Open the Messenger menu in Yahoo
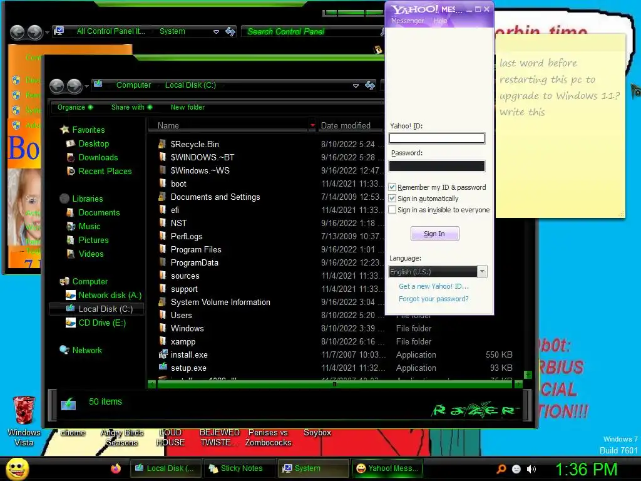 tap(407, 21)
